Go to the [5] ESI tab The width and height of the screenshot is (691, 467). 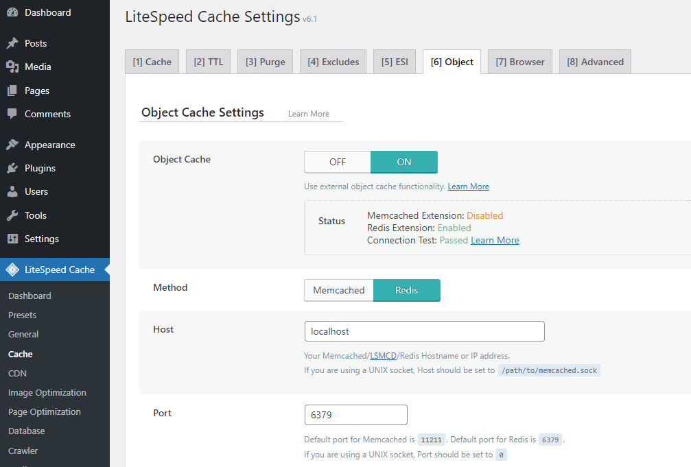click(395, 62)
